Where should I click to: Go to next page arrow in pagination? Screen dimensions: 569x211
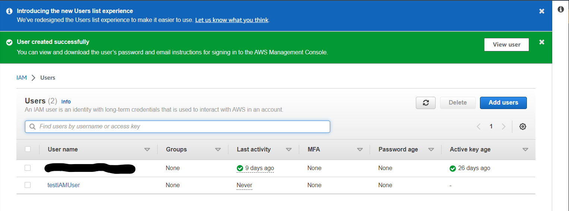504,127
